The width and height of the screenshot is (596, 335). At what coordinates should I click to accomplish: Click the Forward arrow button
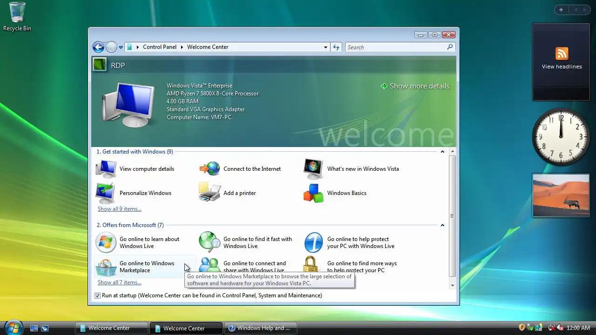click(x=111, y=47)
